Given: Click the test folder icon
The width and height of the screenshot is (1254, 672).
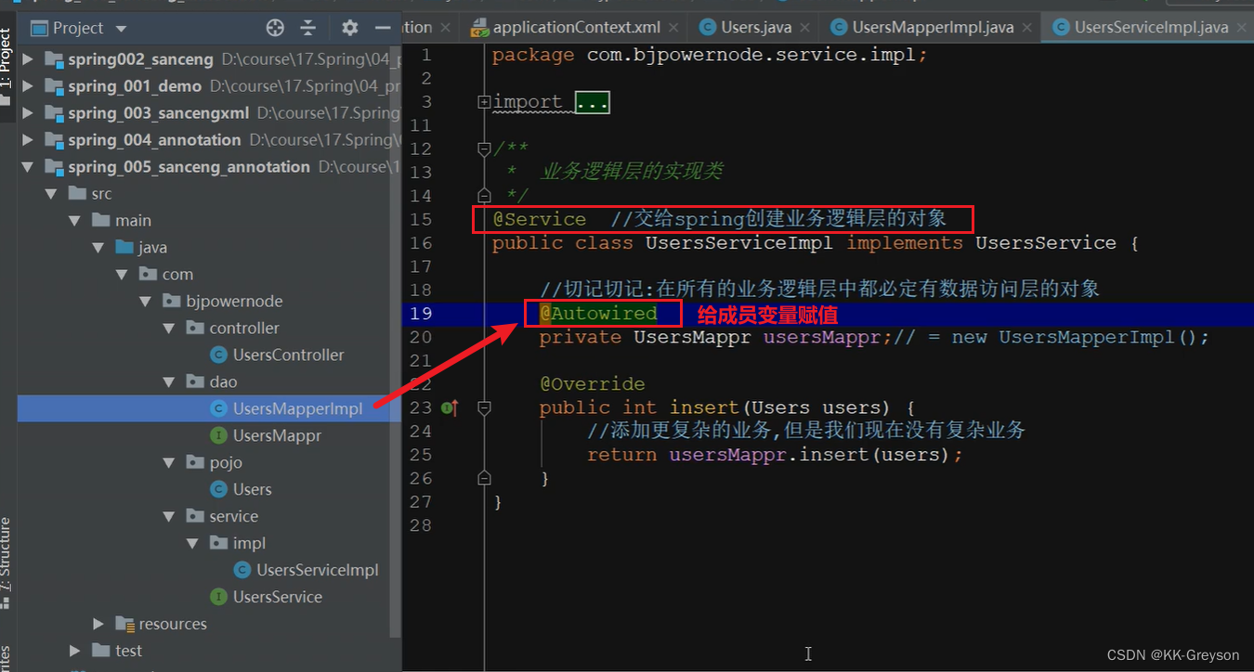Looking at the screenshot, I should (x=101, y=652).
